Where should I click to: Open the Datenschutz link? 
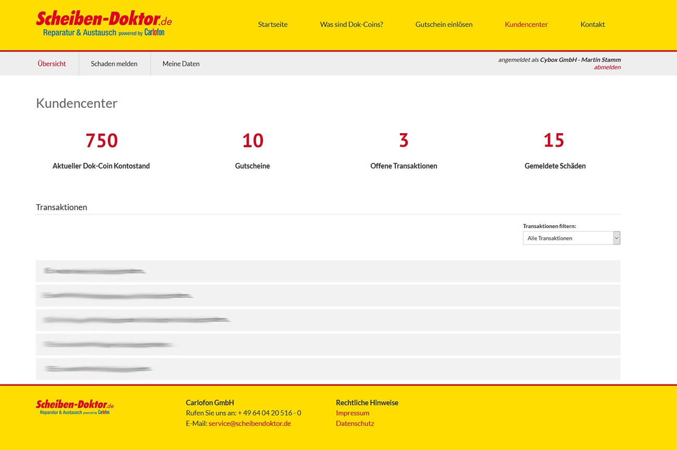(355, 423)
